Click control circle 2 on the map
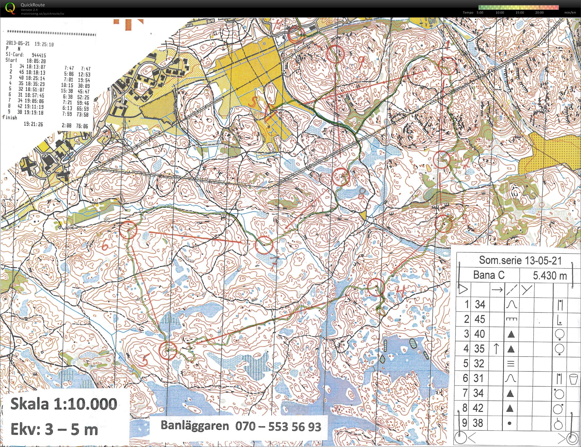 [442, 160]
